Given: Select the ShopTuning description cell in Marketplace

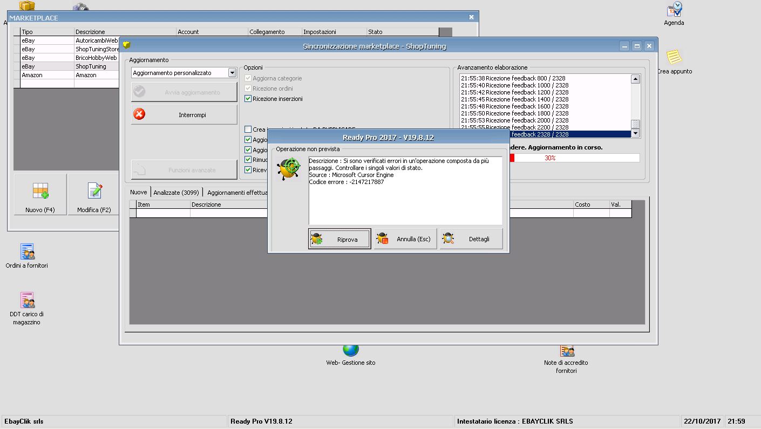Looking at the screenshot, I should click(x=96, y=66).
